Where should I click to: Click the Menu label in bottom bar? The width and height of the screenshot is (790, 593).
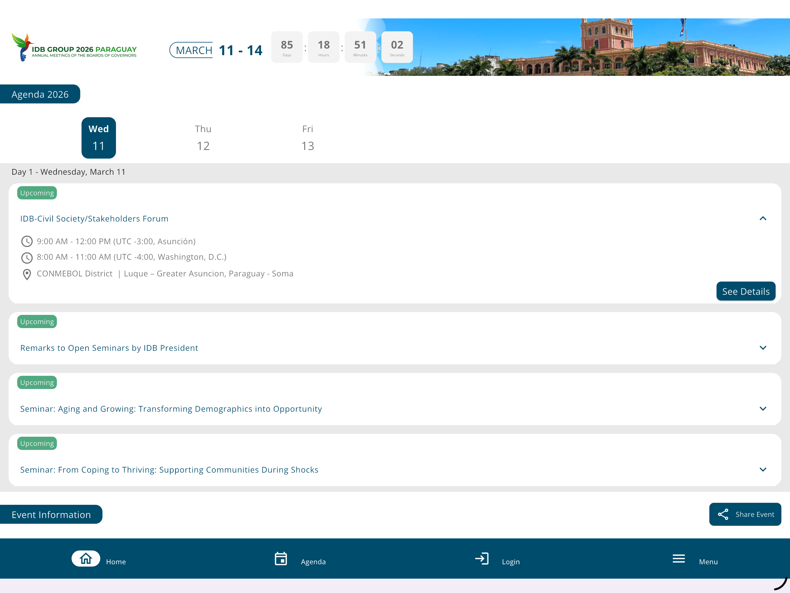coord(708,562)
